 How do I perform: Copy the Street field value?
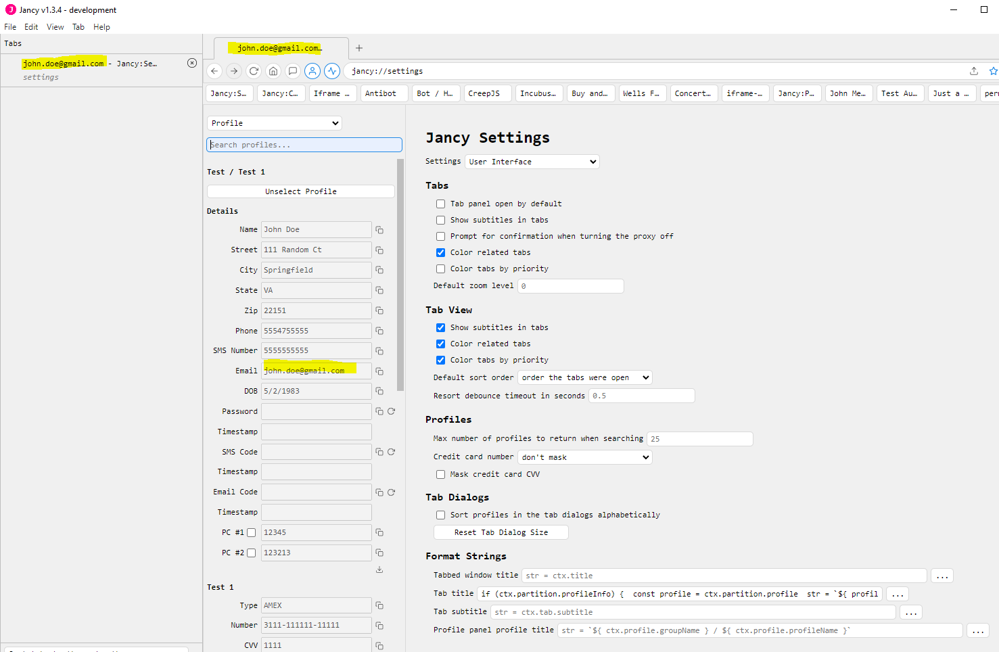379,250
